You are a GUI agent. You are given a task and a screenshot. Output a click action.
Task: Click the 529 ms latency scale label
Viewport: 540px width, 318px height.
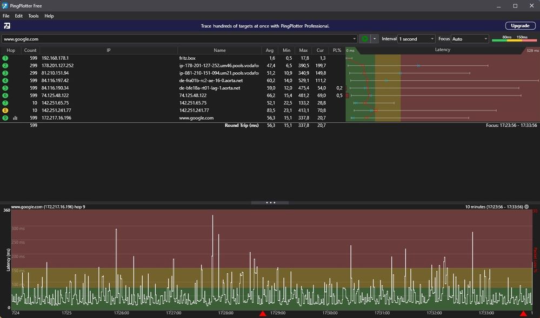click(532, 51)
